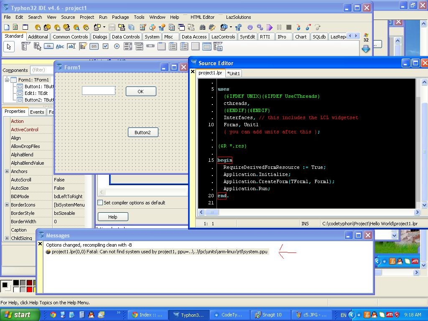
Task: Click the Step into debug icon
Action: tap(298, 27)
